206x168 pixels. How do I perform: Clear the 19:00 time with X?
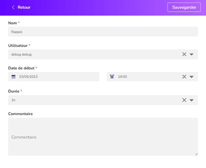point(184,77)
